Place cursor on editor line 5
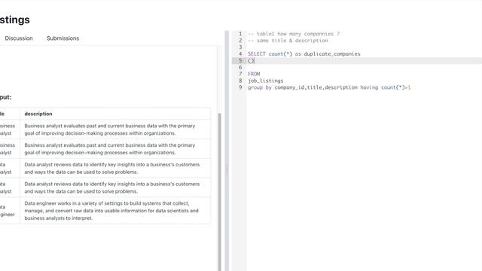Image resolution: width=482 pixels, height=271 pixels. coord(364,60)
